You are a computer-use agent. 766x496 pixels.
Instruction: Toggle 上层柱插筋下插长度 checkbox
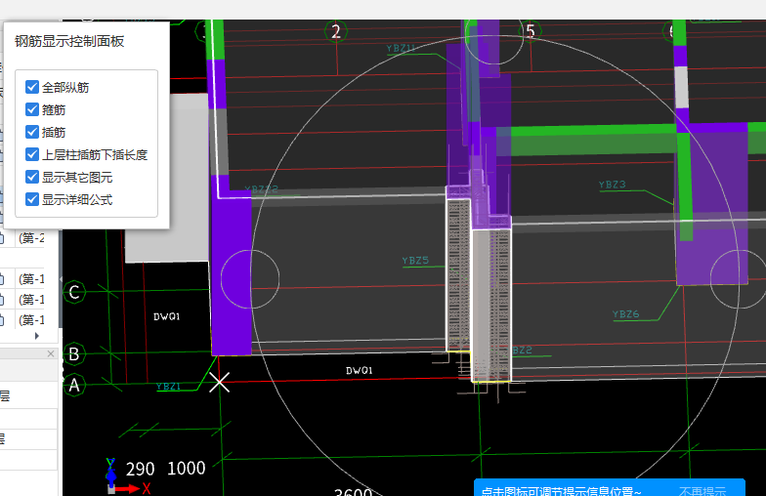coord(32,154)
